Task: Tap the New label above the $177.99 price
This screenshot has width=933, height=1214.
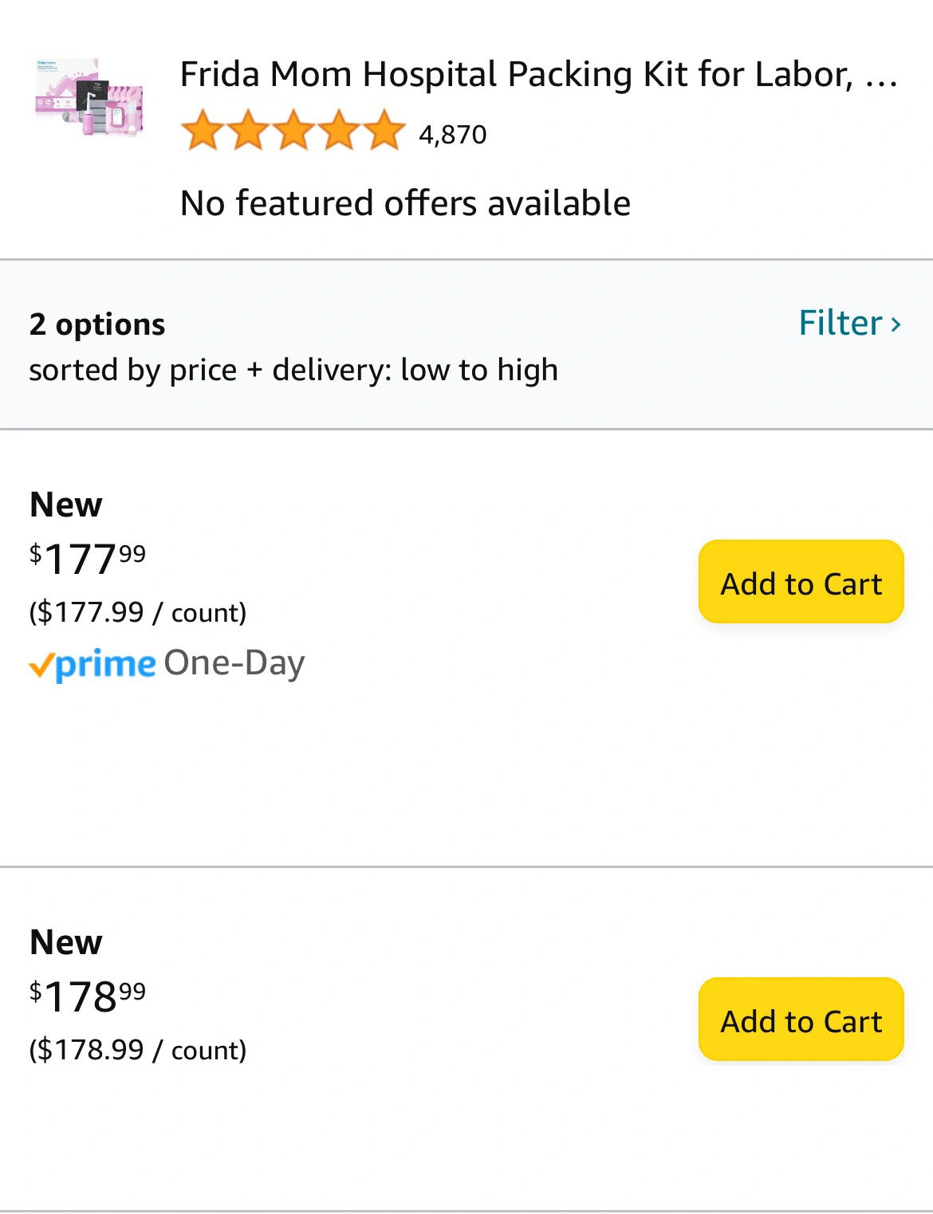Action: [x=66, y=505]
